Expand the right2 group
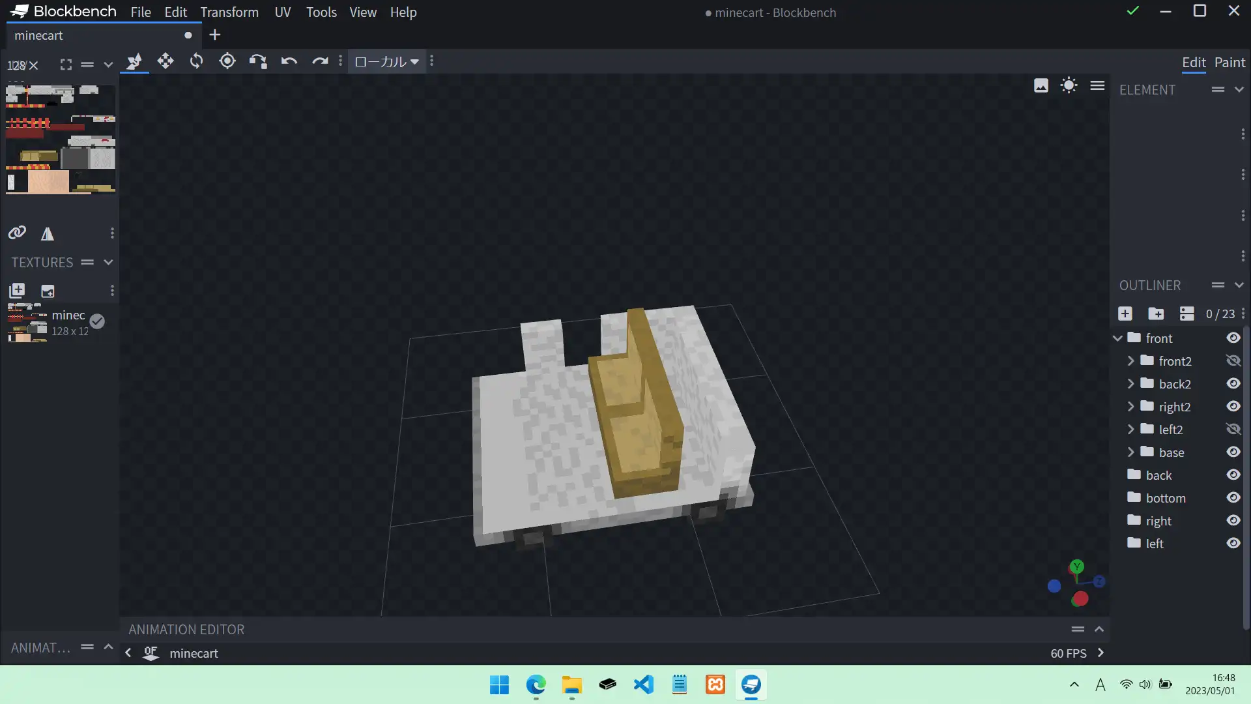 1131,407
